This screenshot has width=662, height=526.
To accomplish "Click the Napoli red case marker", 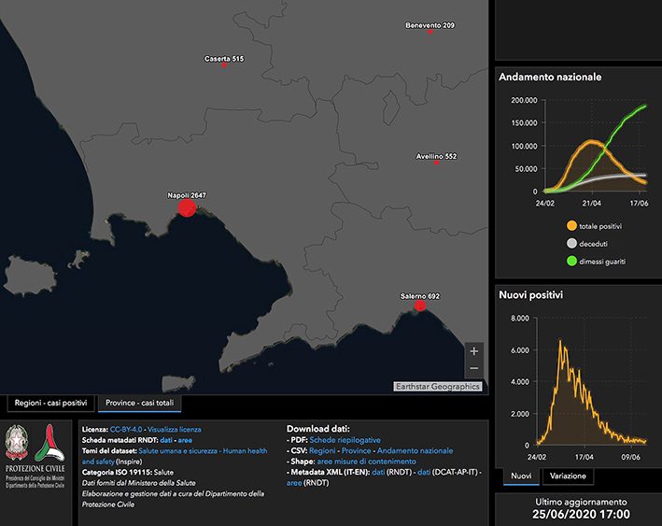I will 186,207.
